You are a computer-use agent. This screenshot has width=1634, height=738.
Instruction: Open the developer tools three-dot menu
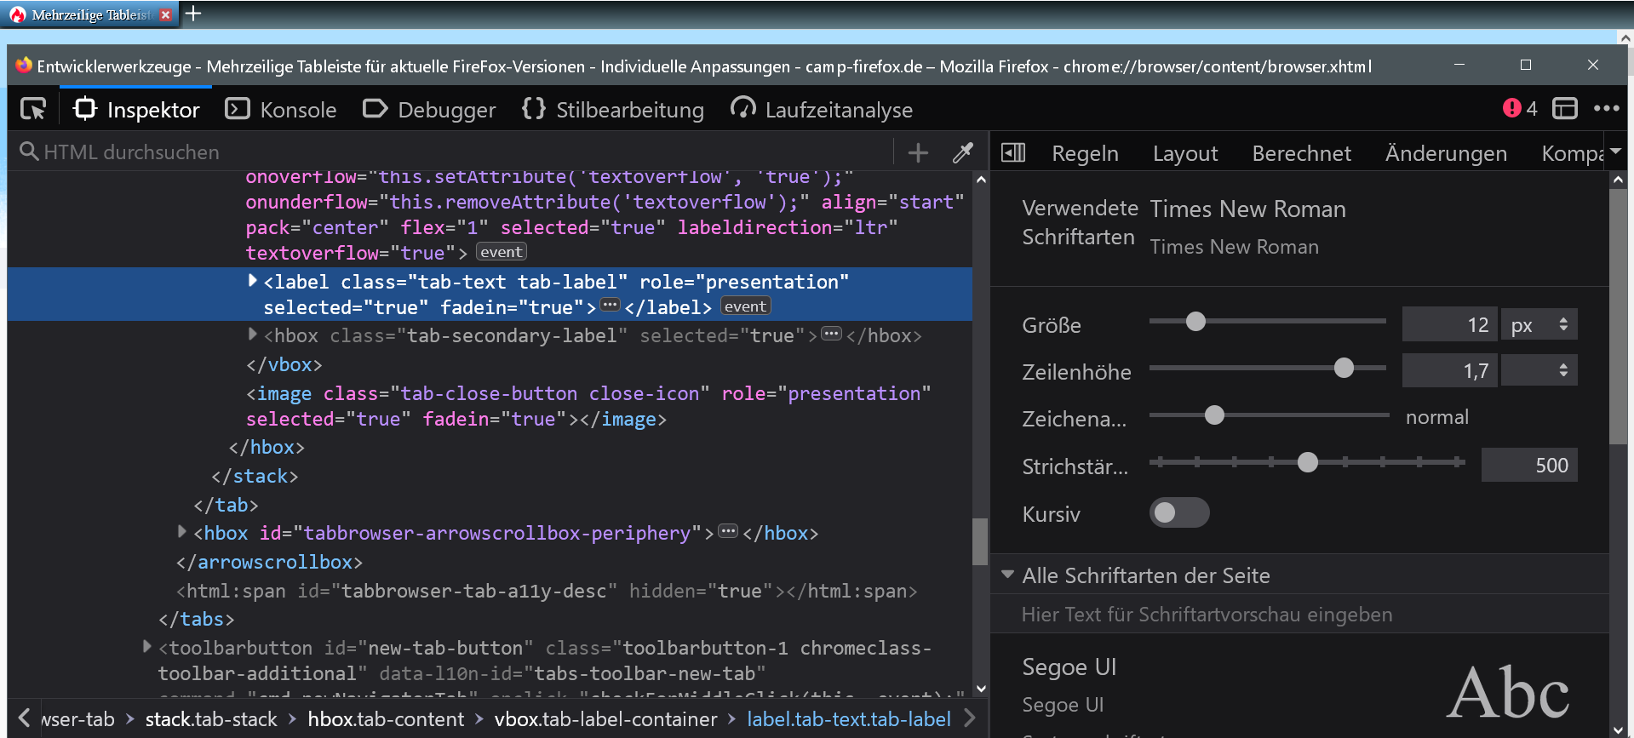tap(1606, 108)
